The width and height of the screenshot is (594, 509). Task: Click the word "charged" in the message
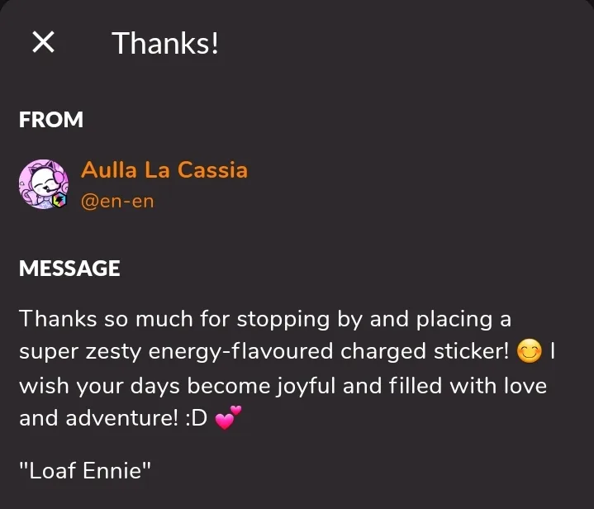(383, 352)
